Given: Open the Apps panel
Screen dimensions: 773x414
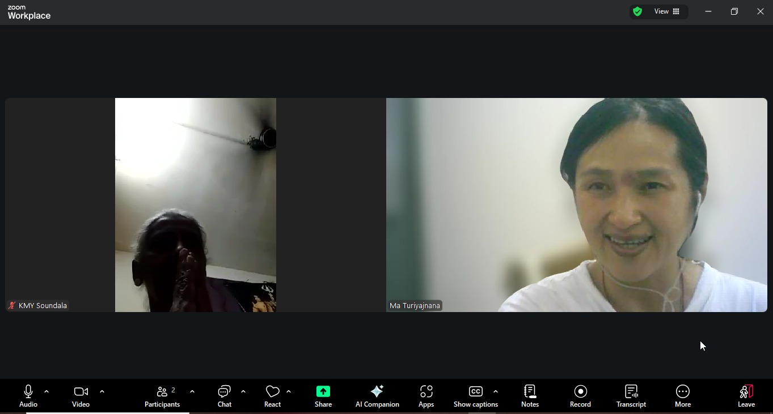Looking at the screenshot, I should [x=426, y=396].
